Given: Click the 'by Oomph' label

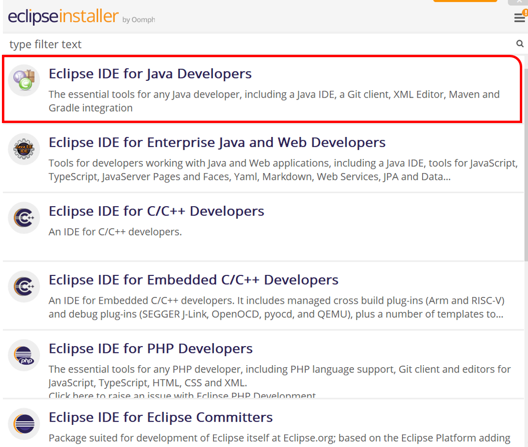Looking at the screenshot, I should [x=139, y=20].
